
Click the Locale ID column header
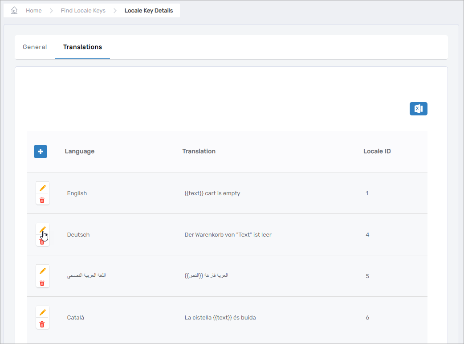377,152
